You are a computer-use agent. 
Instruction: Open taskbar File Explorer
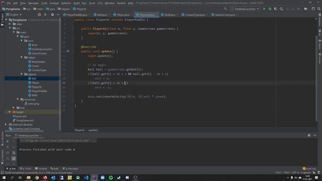coord(29,177)
